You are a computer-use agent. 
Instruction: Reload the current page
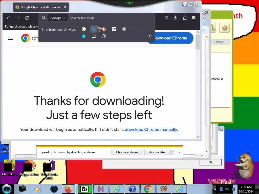(27, 18)
